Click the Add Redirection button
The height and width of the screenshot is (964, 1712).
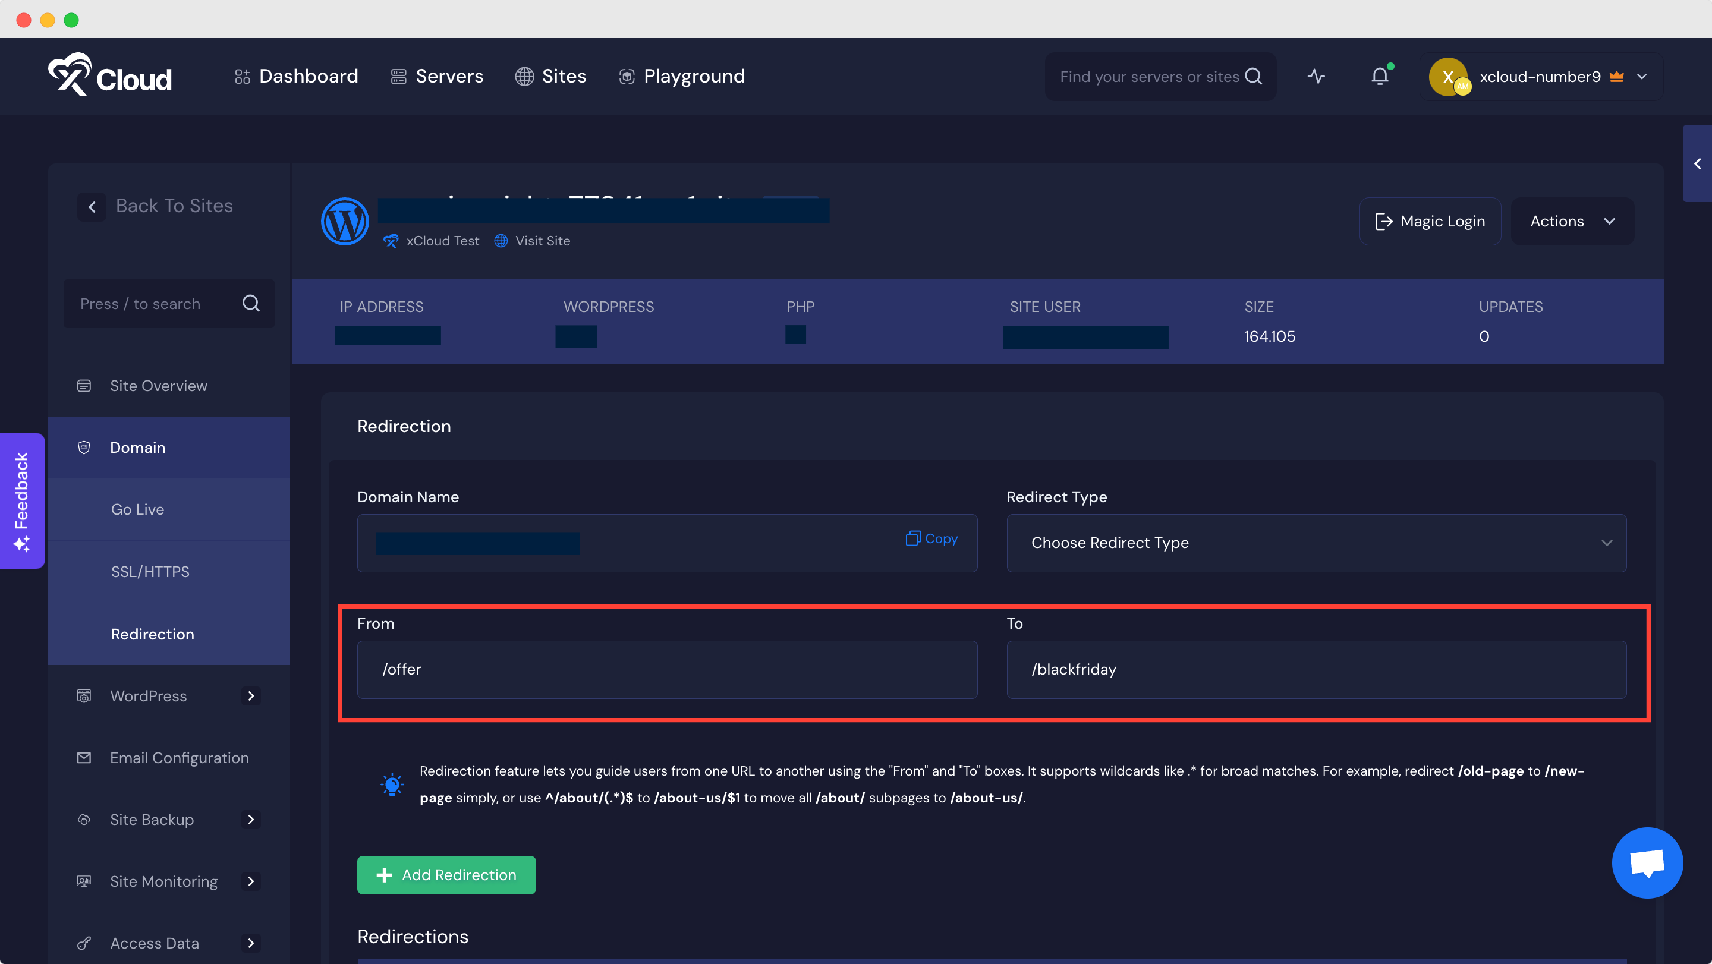[x=446, y=874]
